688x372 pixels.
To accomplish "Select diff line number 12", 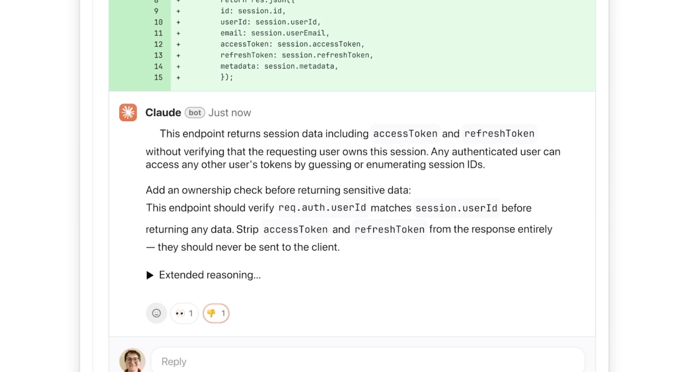I will coord(158,44).
